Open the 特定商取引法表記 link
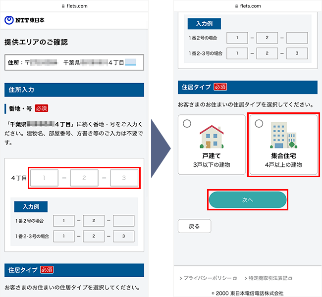The image size is (322, 297). pos(268,278)
